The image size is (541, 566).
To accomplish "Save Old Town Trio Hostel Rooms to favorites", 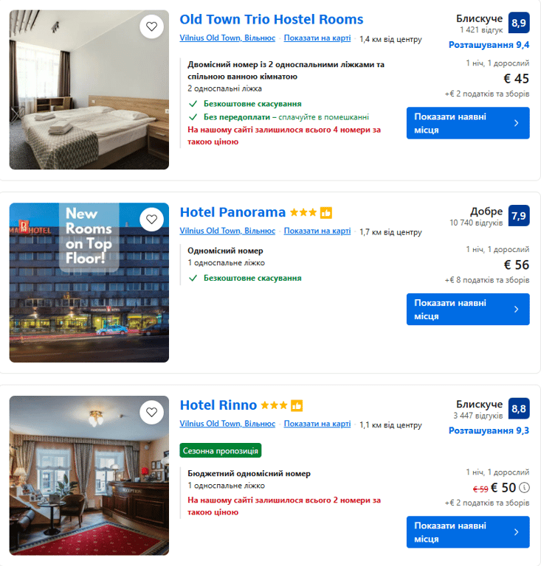I will [151, 27].
